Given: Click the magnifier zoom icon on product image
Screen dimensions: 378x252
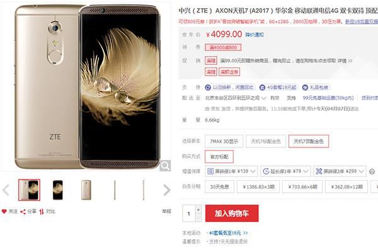Looking at the screenshot, I should point(165,166).
